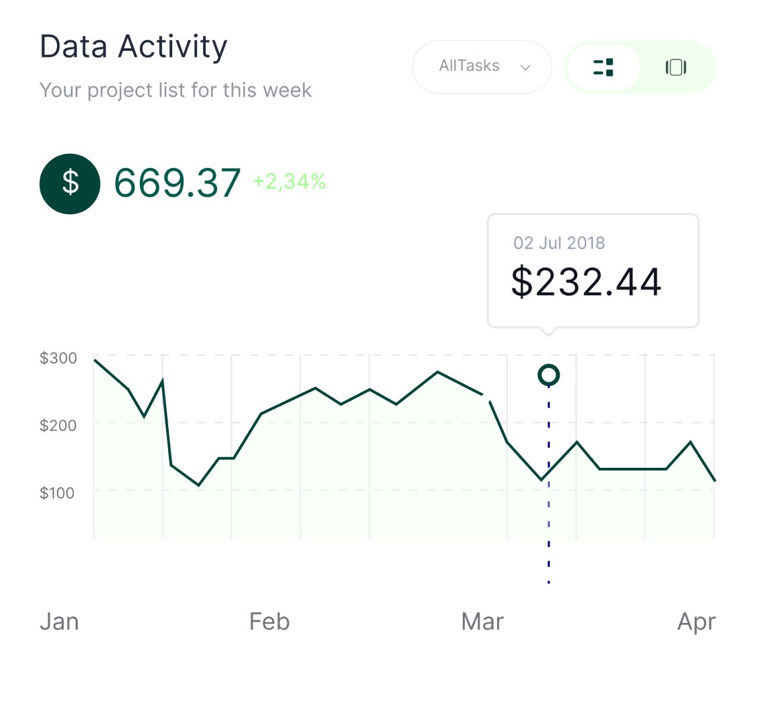757x704 pixels.
Task: Select the Mar axis label
Action: tap(482, 622)
